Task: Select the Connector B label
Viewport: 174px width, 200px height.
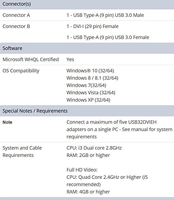Action: (x=16, y=26)
